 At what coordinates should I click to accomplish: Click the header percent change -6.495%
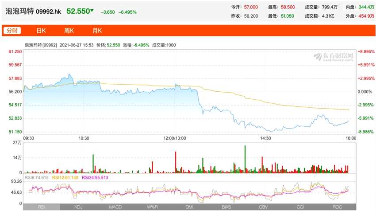click(127, 12)
